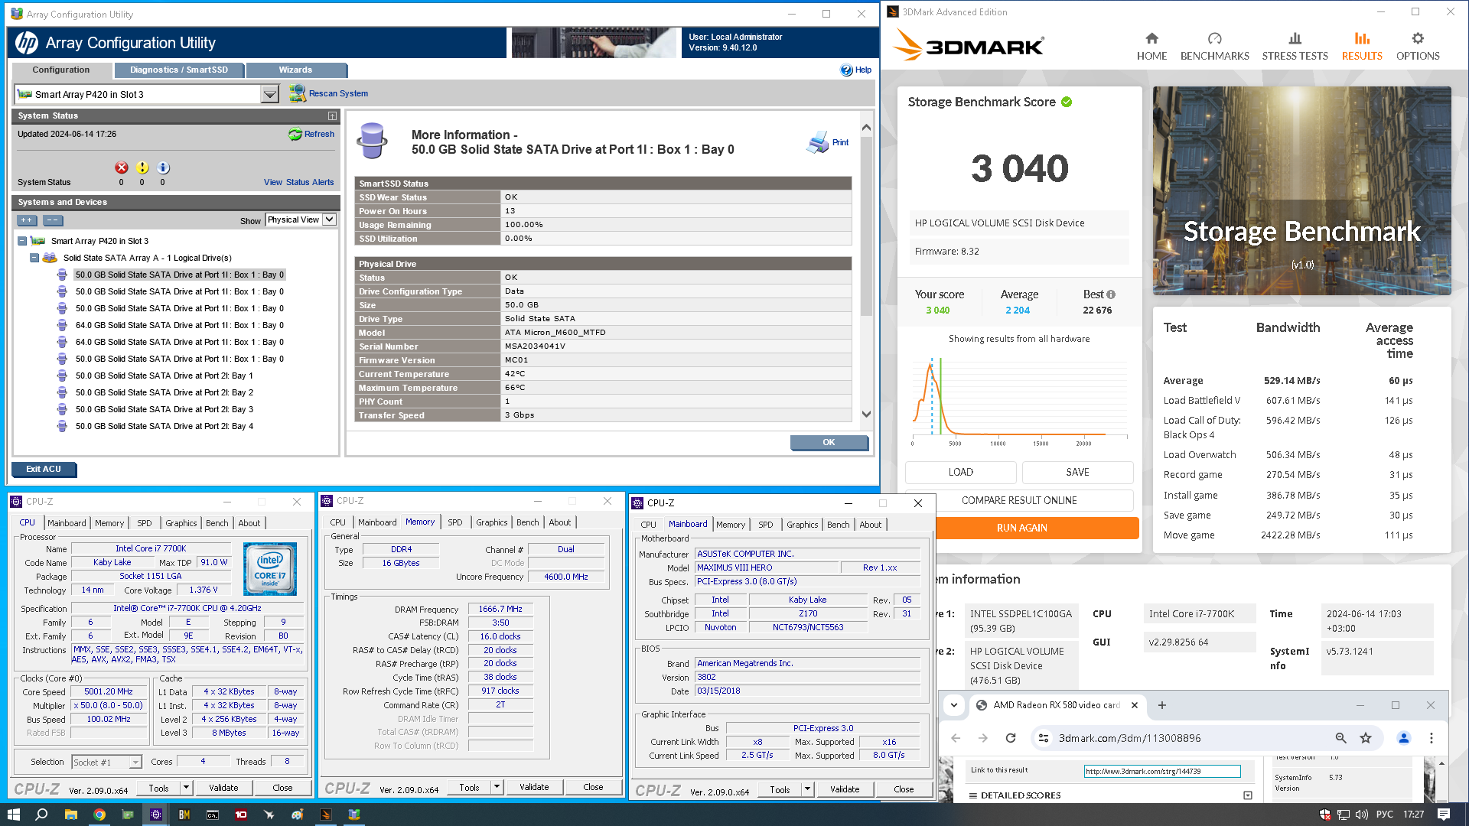The width and height of the screenshot is (1469, 826).
Task: Select the 50.0 GB SSD at Port 2I: Bay 4
Action: click(164, 426)
